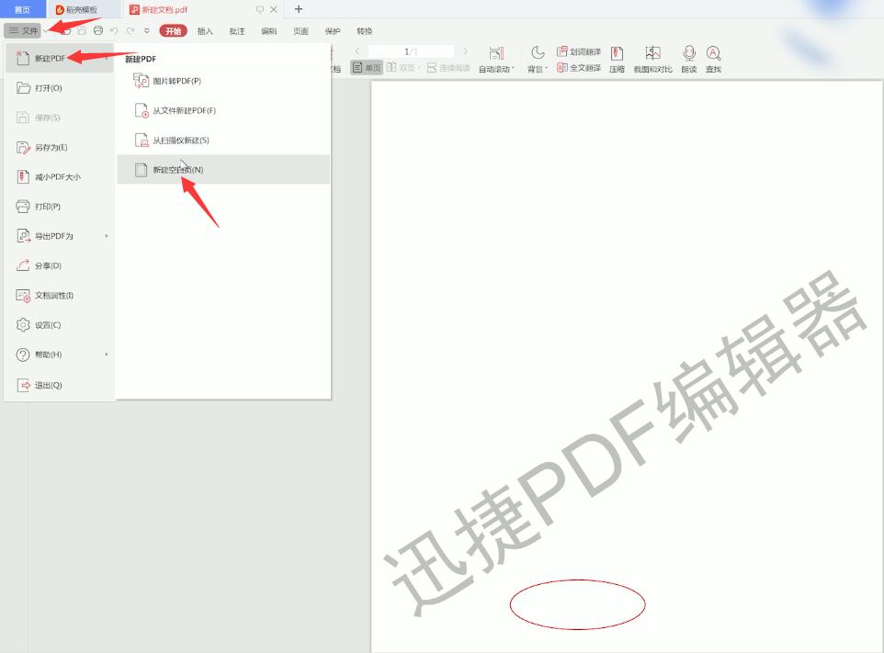Select the 保护 ribbon tab

(x=333, y=31)
